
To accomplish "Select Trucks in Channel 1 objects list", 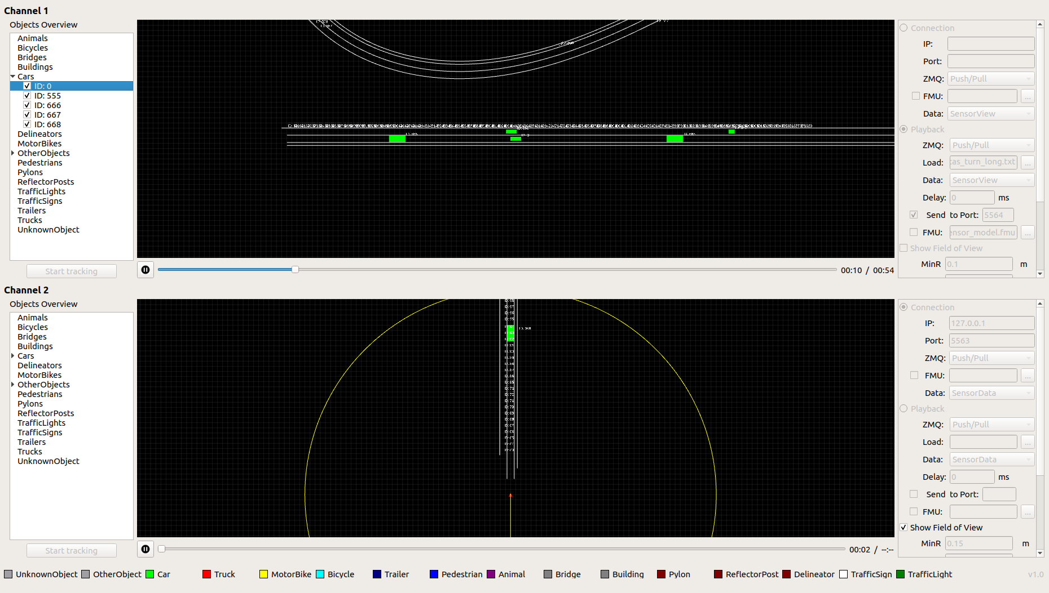I will point(30,220).
